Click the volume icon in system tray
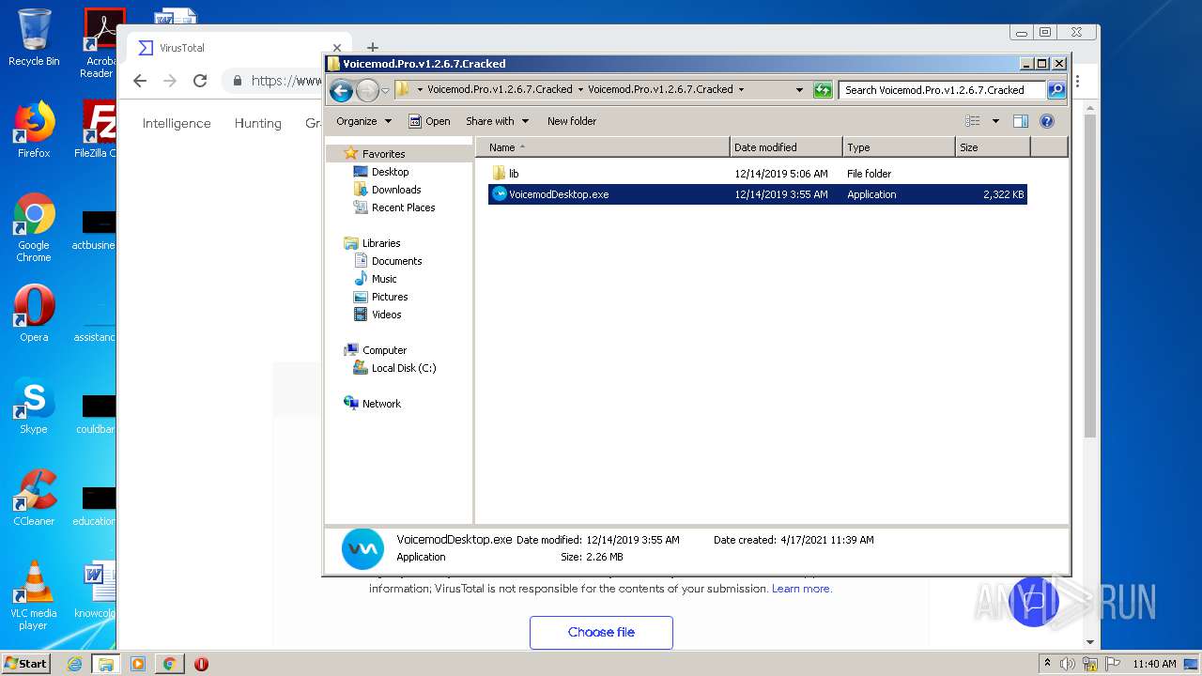 pyautogui.click(x=1068, y=664)
